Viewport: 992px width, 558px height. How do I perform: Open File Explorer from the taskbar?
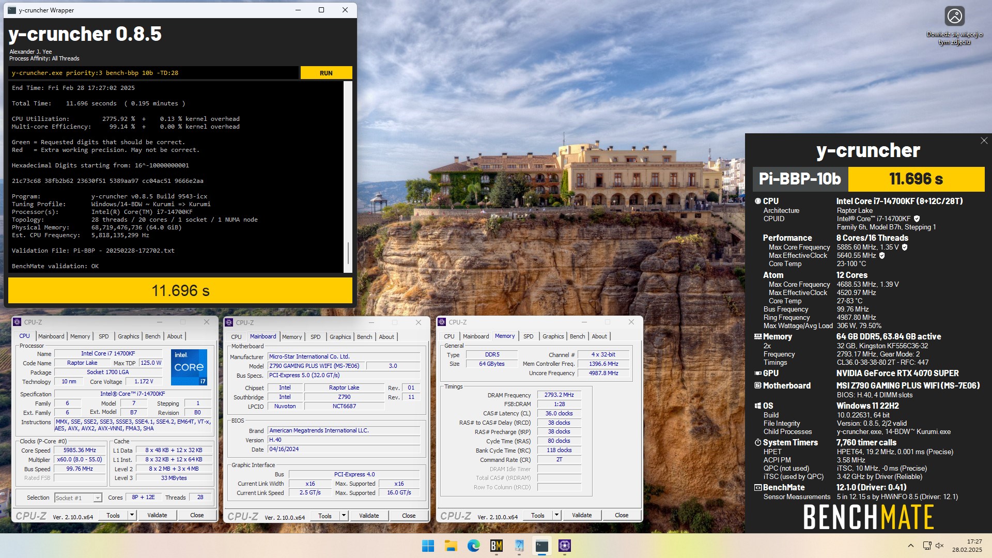coord(451,546)
